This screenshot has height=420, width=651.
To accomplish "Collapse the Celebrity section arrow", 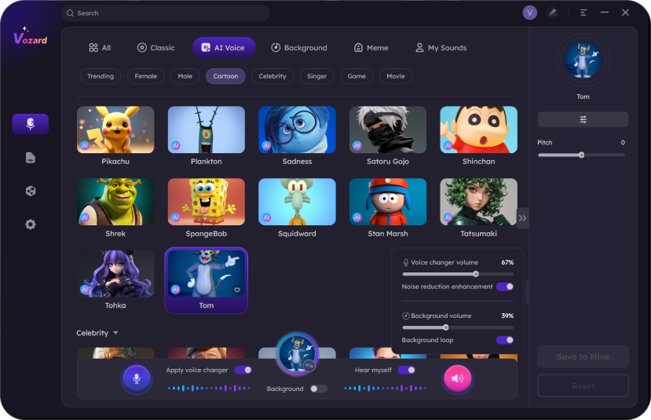I will pyautogui.click(x=115, y=333).
